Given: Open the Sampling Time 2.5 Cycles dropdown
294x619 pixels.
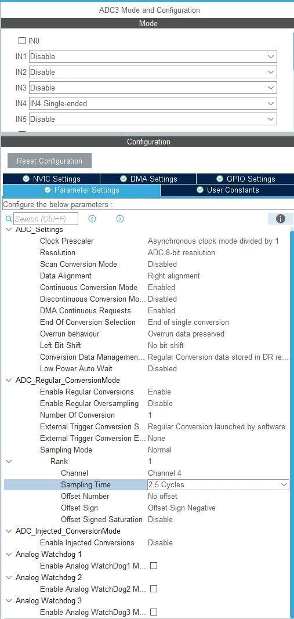Looking at the screenshot, I should coord(218,485).
